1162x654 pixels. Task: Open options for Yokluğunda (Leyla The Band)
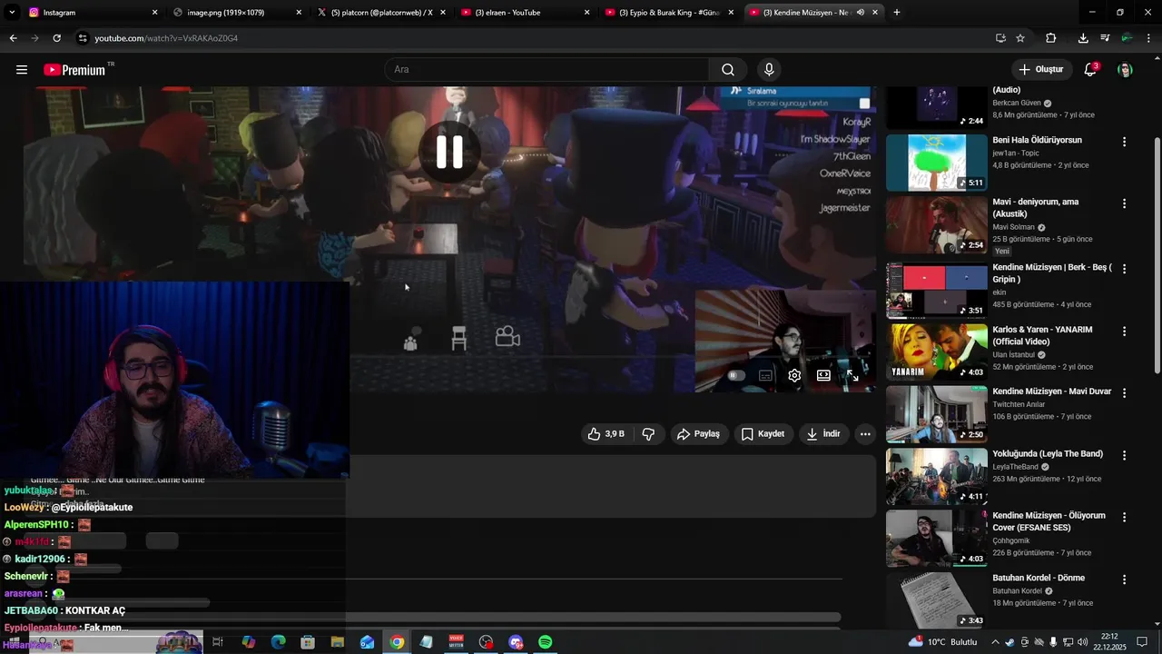click(x=1124, y=455)
